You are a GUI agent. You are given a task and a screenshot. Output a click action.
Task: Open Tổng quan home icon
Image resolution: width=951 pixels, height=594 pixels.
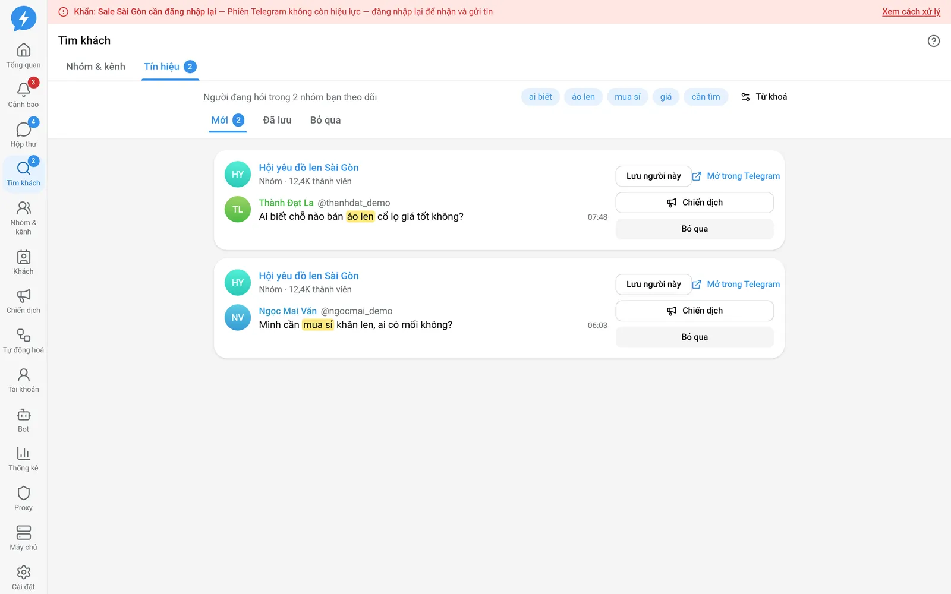(23, 56)
